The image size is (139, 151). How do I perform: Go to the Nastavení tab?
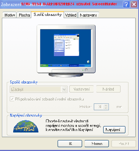click(x=89, y=15)
